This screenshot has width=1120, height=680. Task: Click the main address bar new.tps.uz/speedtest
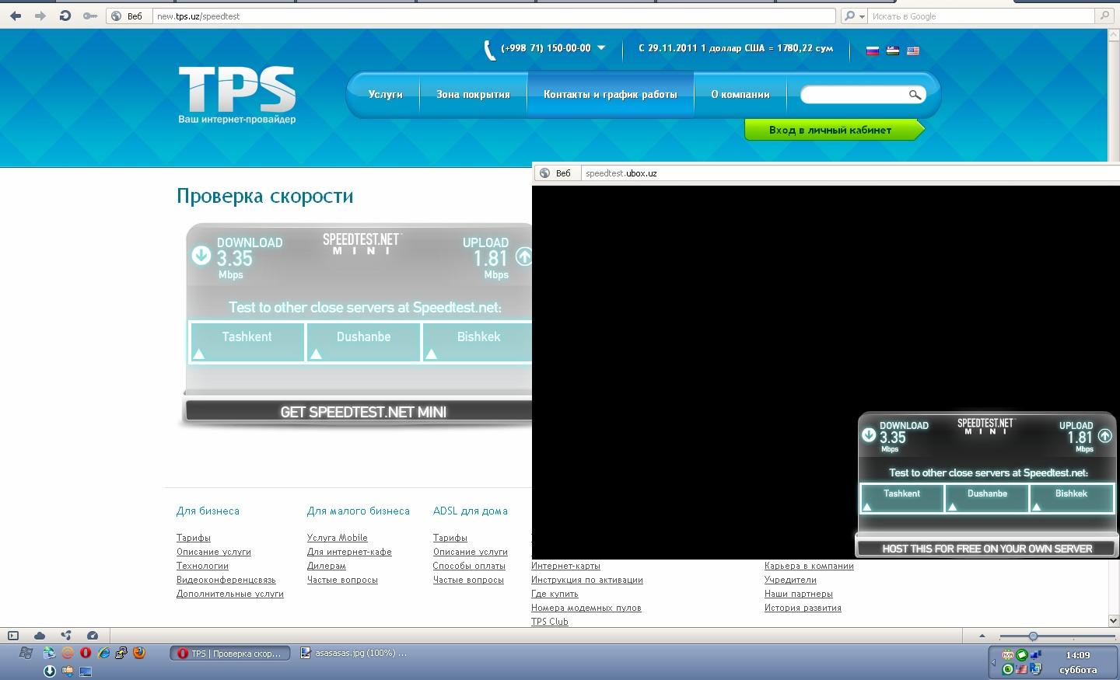pyautogui.click(x=494, y=16)
